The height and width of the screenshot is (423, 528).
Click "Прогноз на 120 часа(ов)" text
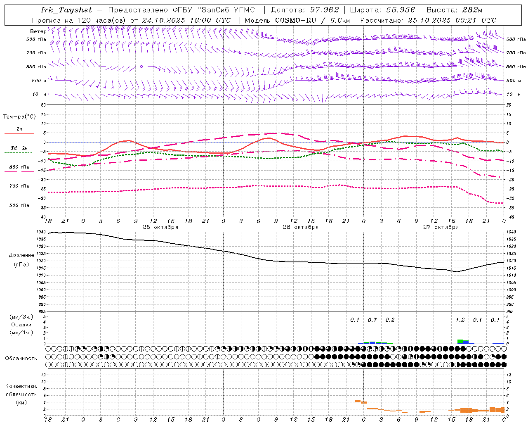pyautogui.click(x=80, y=20)
